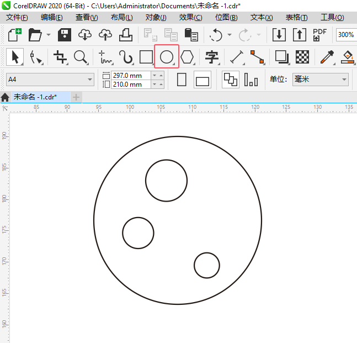Open a file with folder icon
The width and height of the screenshot is (357, 343).
(x=35, y=35)
